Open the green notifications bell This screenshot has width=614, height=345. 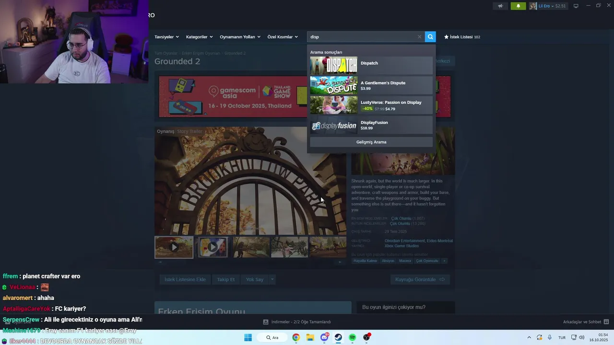point(518,6)
